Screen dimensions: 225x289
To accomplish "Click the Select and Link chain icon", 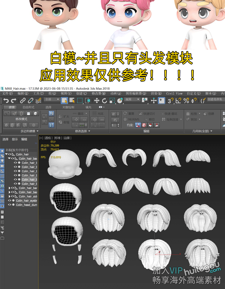I will pos(22,101).
